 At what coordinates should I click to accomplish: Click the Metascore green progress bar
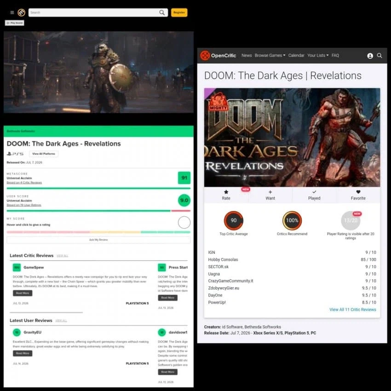pyautogui.click(x=98, y=189)
